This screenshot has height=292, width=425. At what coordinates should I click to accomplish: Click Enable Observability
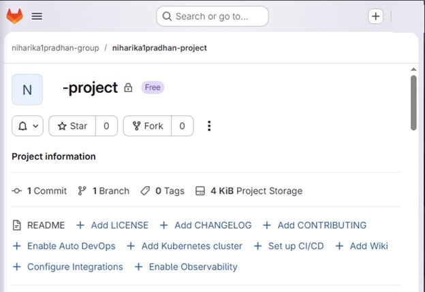[x=186, y=267]
